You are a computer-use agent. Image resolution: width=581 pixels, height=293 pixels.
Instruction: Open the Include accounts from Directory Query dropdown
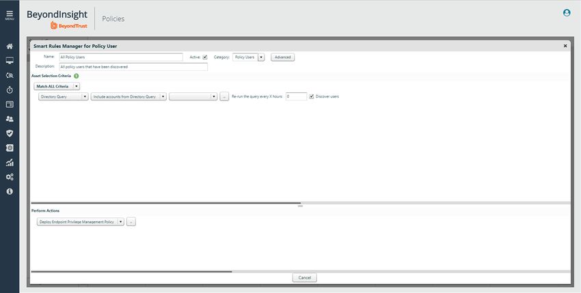(x=129, y=96)
